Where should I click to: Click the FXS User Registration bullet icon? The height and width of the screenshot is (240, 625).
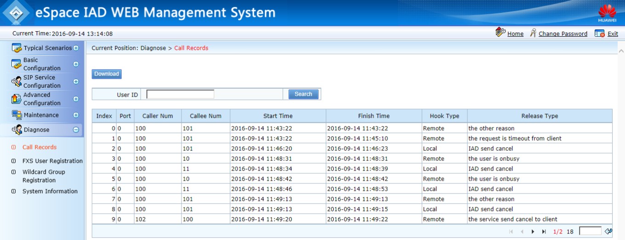point(13,161)
